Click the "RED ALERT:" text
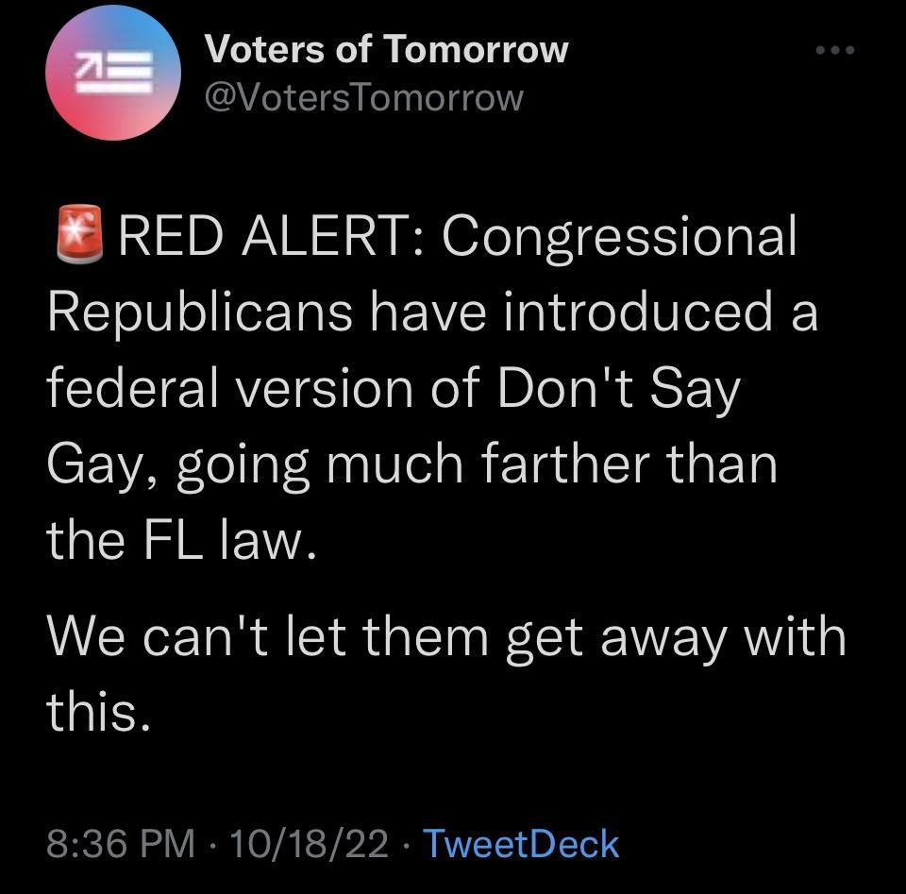Viewport: 906px width, 894px height. click(270, 237)
